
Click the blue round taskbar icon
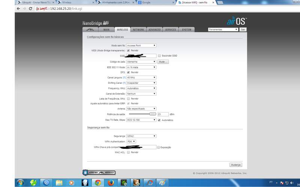[x=46, y=183]
